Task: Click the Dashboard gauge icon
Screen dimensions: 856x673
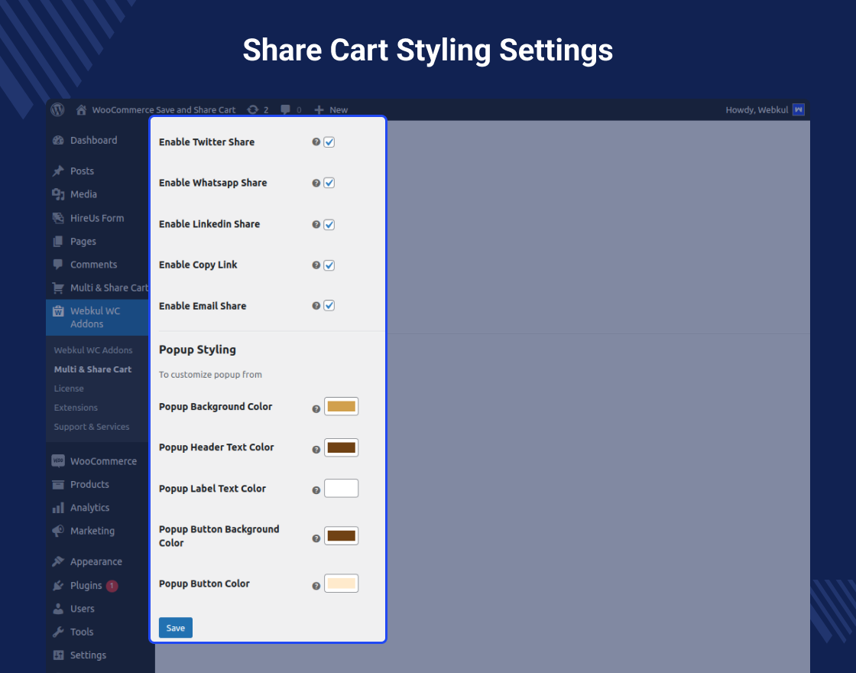Action: (58, 141)
